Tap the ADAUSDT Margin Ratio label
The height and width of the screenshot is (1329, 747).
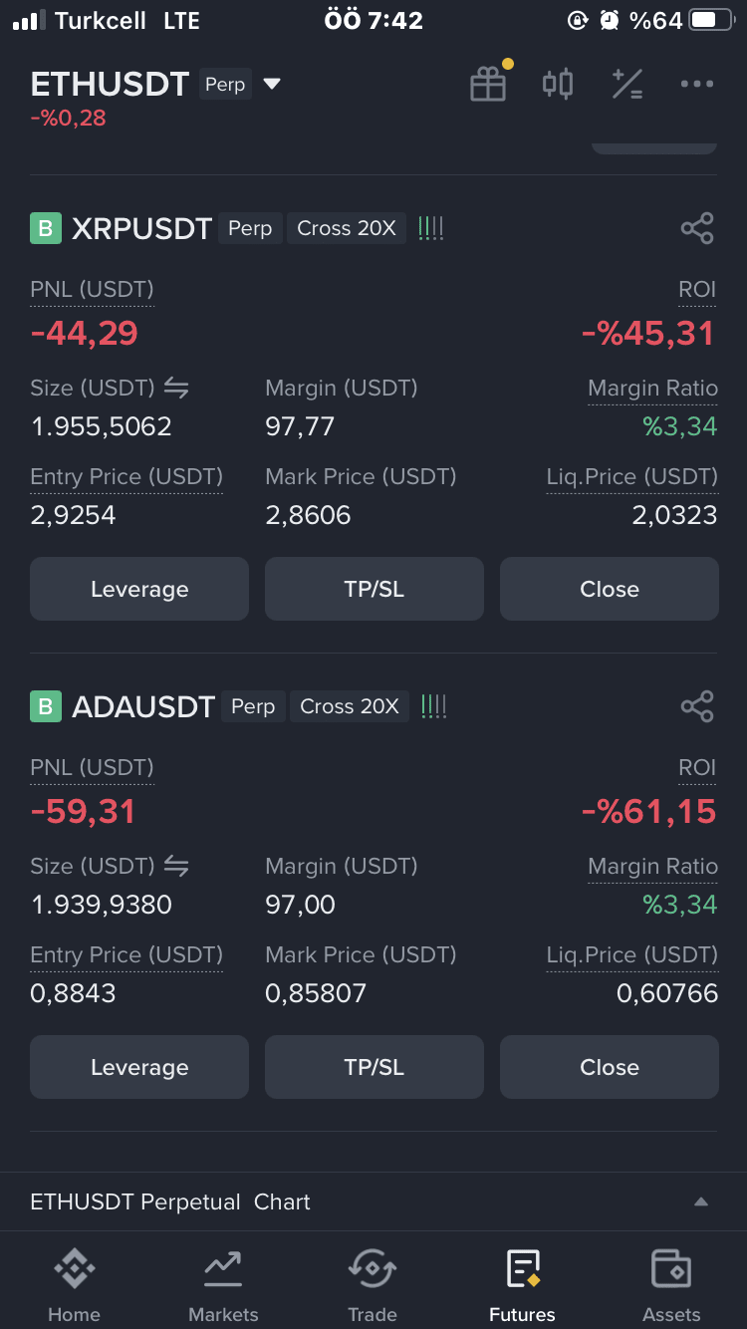652,866
